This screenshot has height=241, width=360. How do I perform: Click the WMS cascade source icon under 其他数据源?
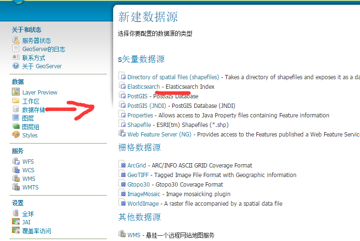coord(122,234)
